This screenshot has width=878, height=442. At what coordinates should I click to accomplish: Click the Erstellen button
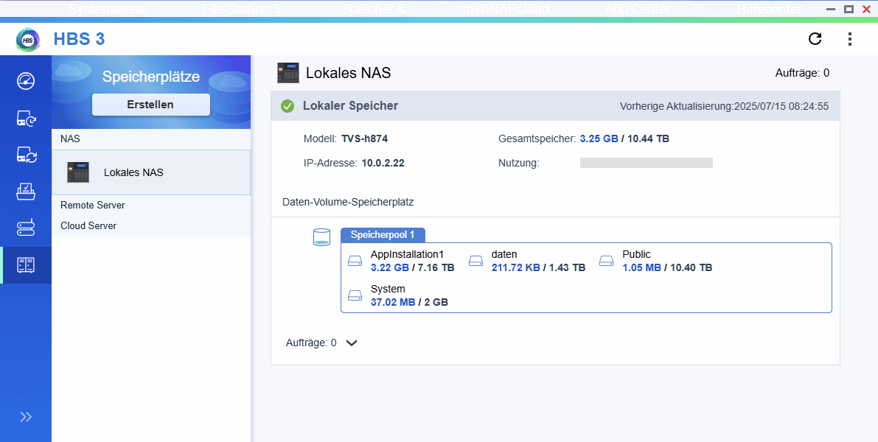pyautogui.click(x=150, y=104)
